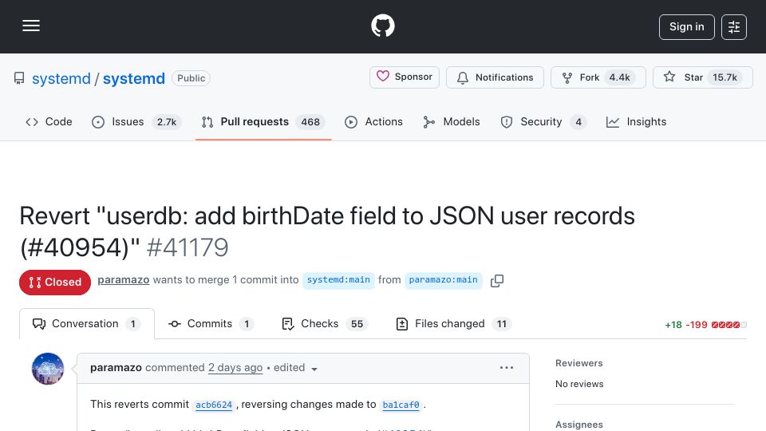The image size is (766, 431).
Task: Select the Commits tab
Action: click(210, 323)
